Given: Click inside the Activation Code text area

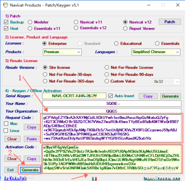Looking at the screenshot, I should click(112, 159).
